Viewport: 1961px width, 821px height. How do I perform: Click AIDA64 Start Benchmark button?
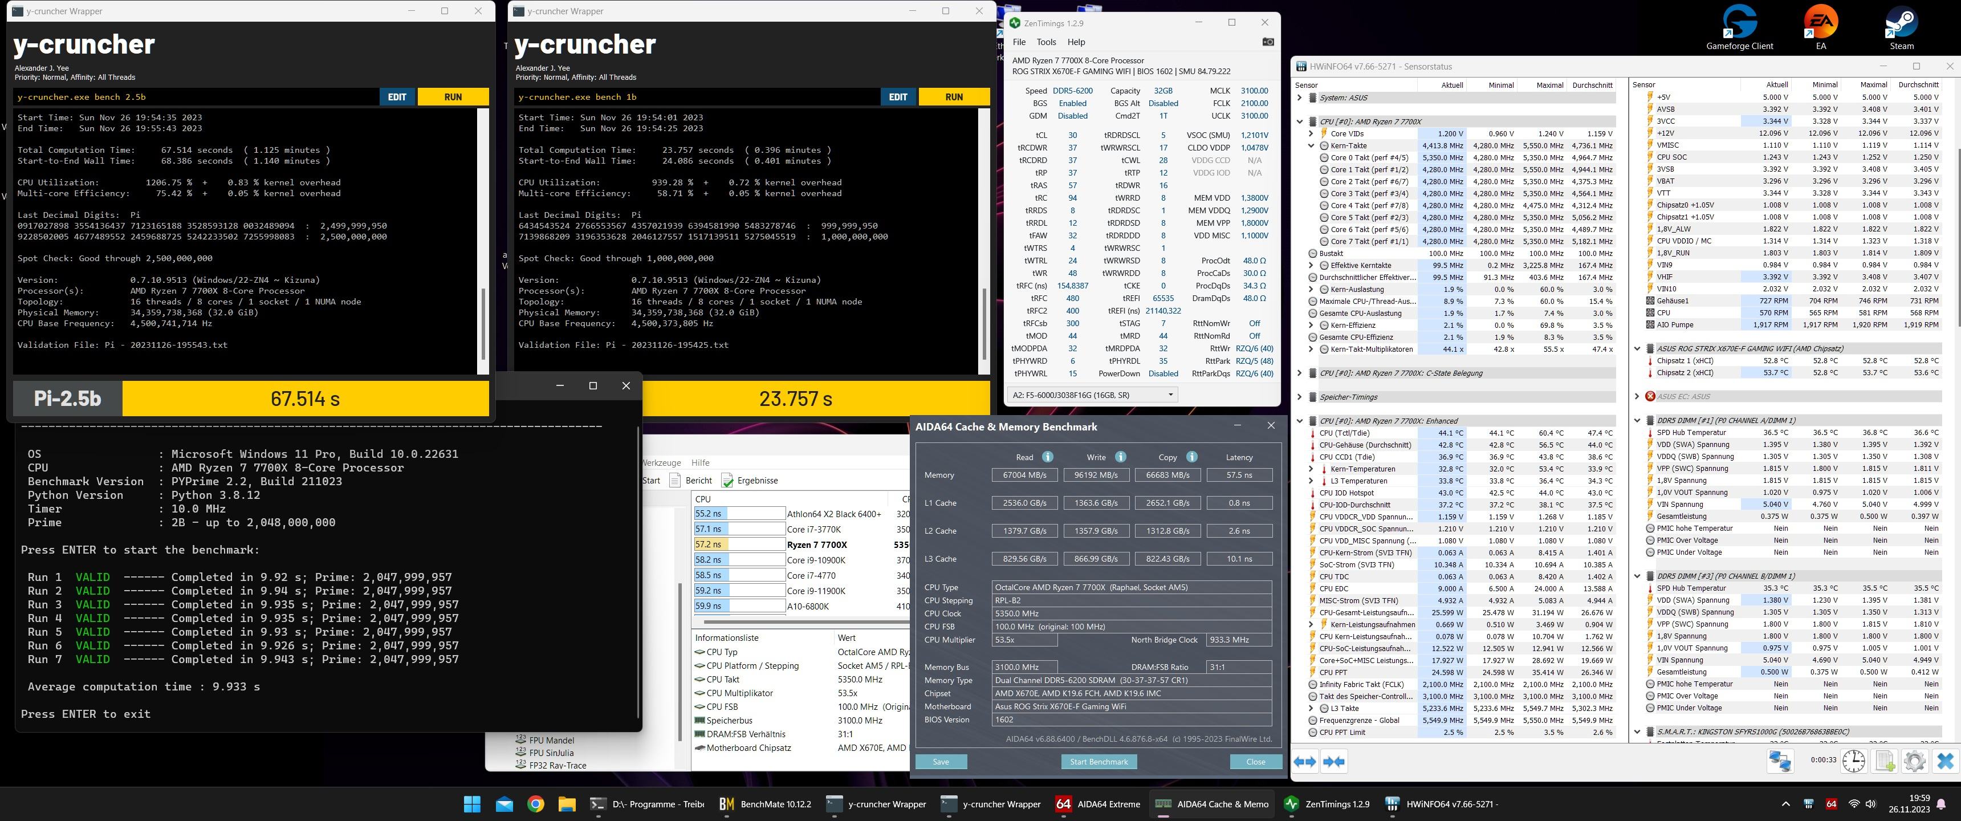(1099, 762)
